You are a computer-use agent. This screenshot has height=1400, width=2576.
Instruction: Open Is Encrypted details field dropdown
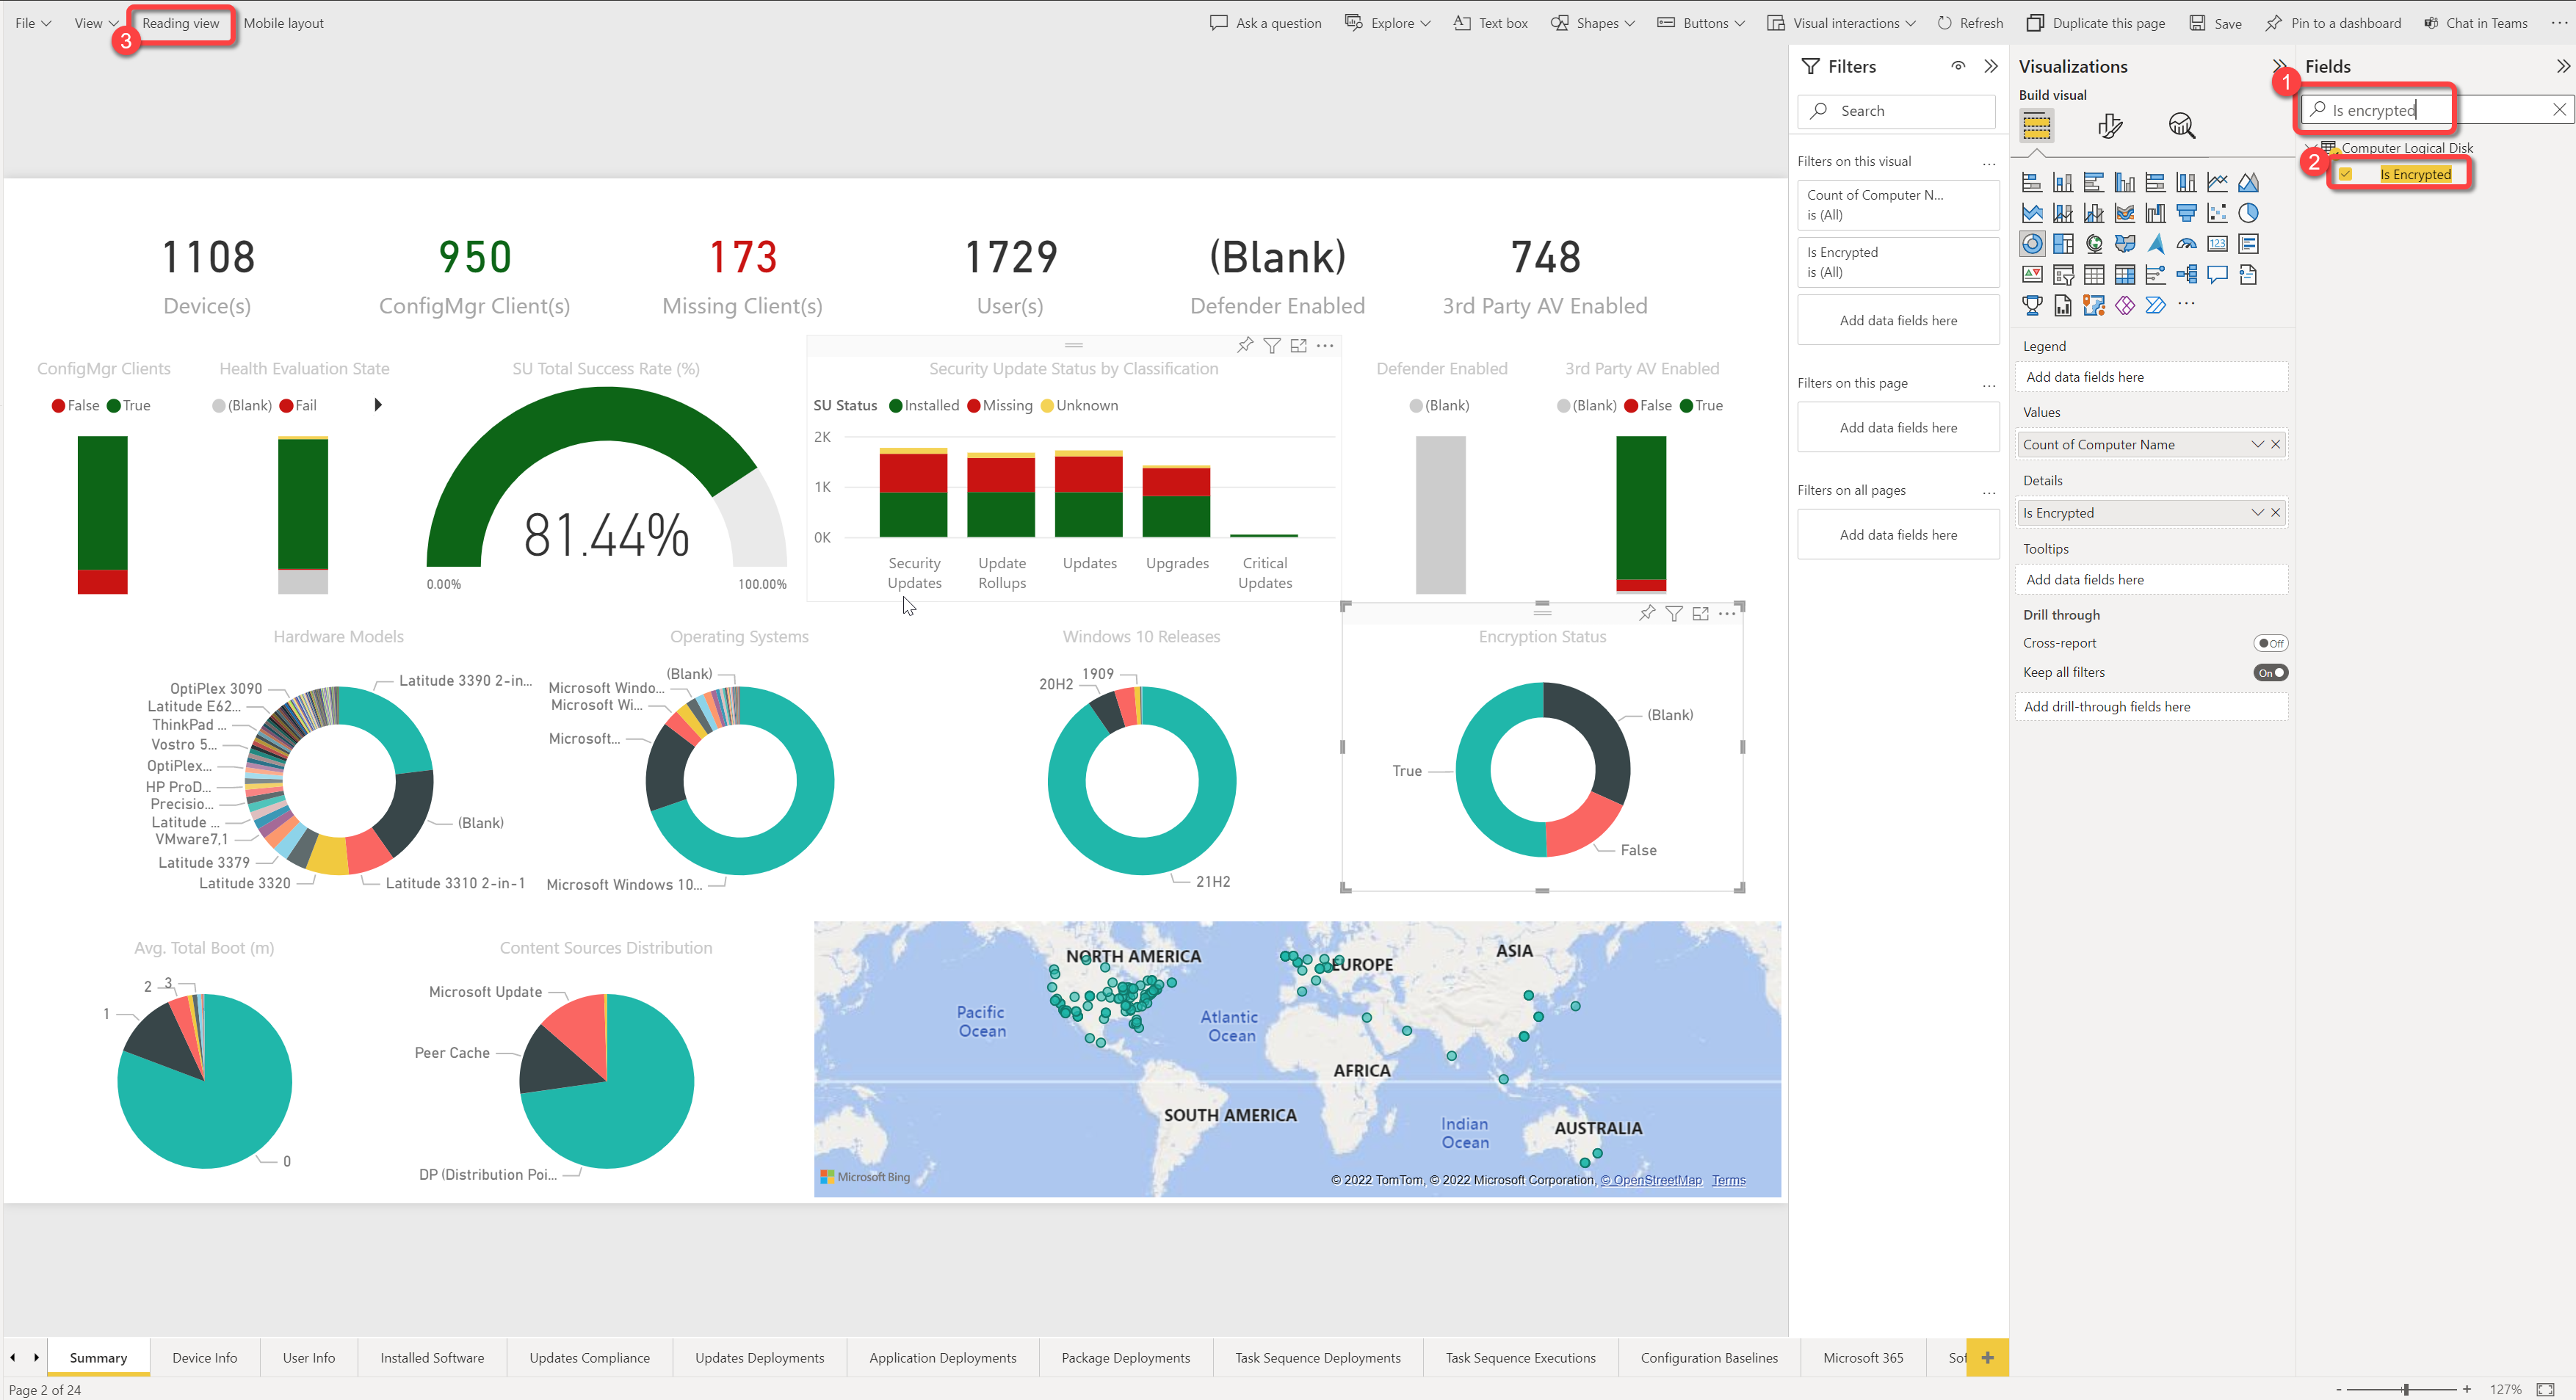pyautogui.click(x=2257, y=512)
